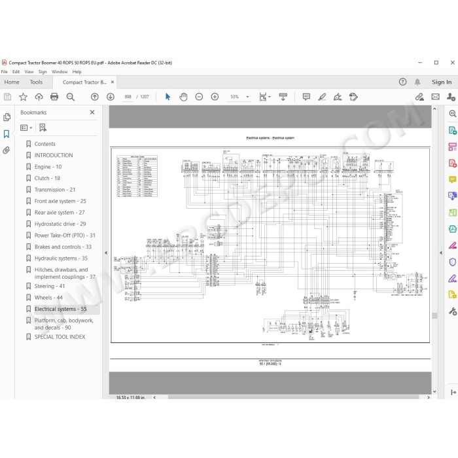Add a comment with the speech bubble icon
Screen dimensions: 458x458
[x=306, y=97]
